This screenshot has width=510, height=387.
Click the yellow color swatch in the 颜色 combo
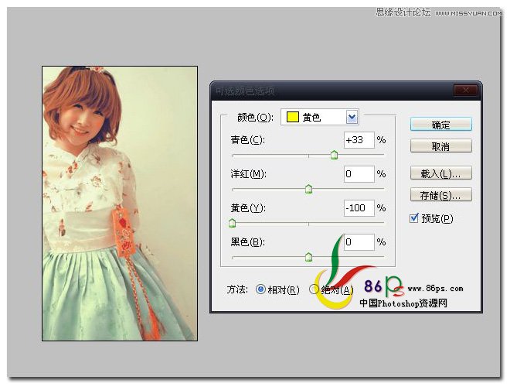292,117
